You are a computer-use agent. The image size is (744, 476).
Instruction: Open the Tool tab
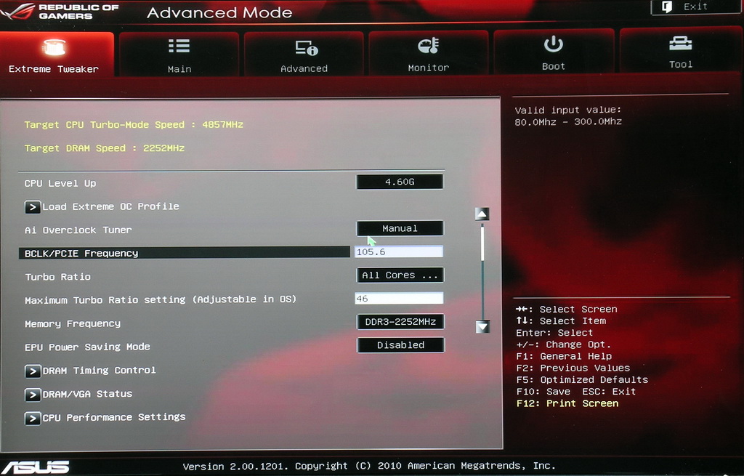pos(681,51)
